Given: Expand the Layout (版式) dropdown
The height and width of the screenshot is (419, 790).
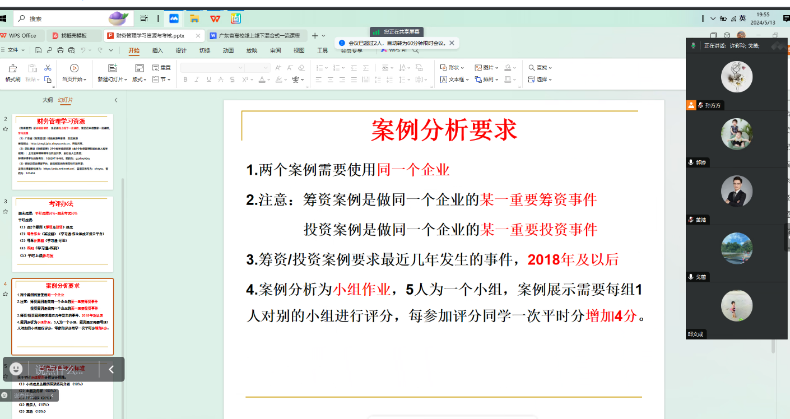Looking at the screenshot, I should (138, 80).
